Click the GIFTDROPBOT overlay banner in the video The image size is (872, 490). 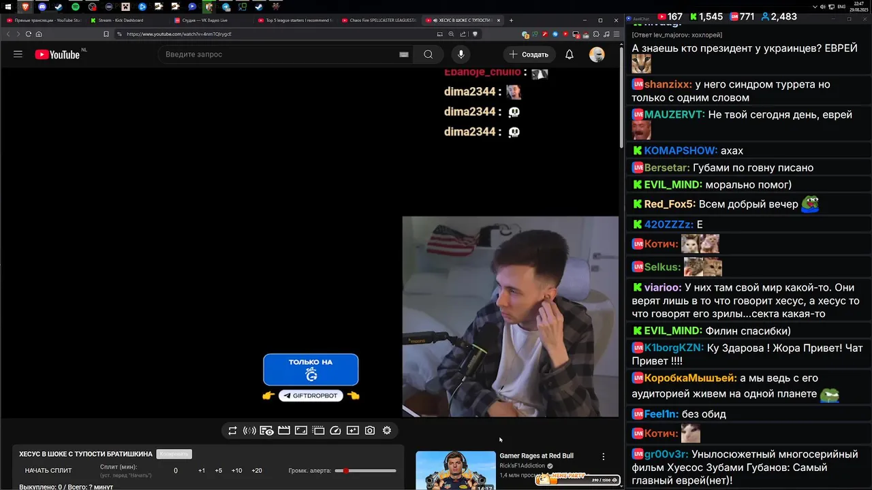(x=311, y=395)
